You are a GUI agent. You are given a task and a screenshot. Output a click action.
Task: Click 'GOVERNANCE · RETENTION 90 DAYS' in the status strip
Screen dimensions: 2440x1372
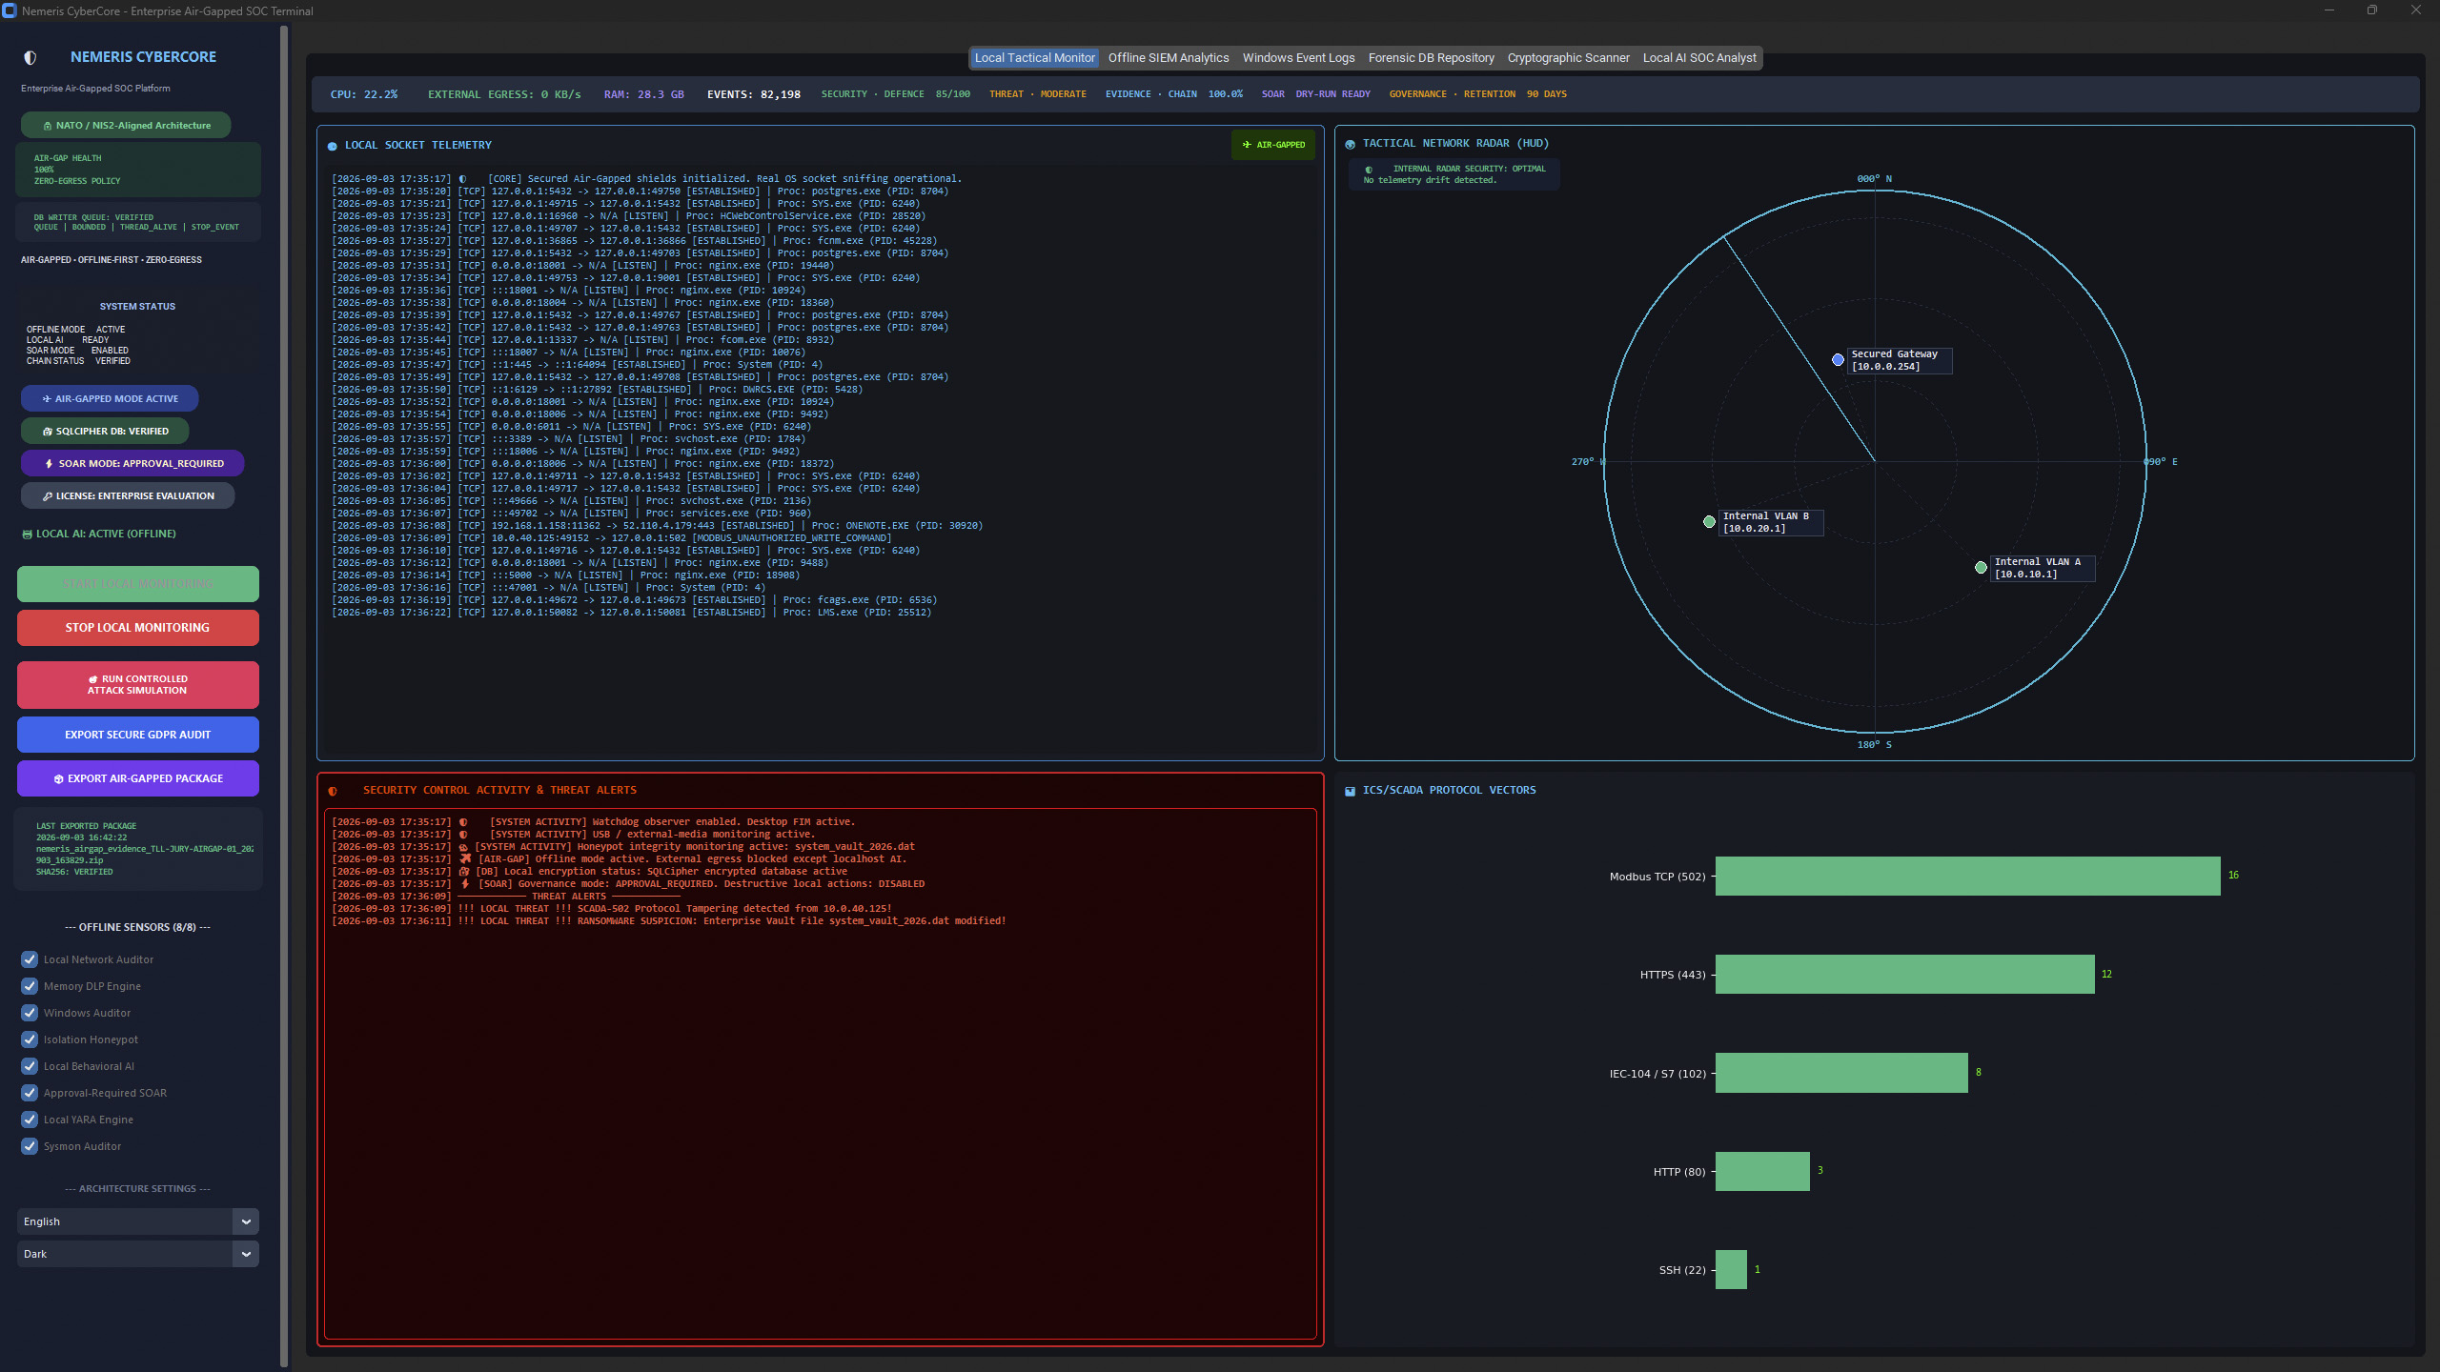coord(1477,94)
